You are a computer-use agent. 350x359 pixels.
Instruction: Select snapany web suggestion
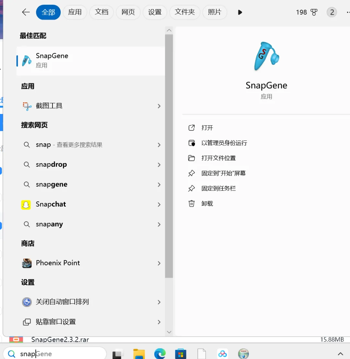pyautogui.click(x=91, y=224)
